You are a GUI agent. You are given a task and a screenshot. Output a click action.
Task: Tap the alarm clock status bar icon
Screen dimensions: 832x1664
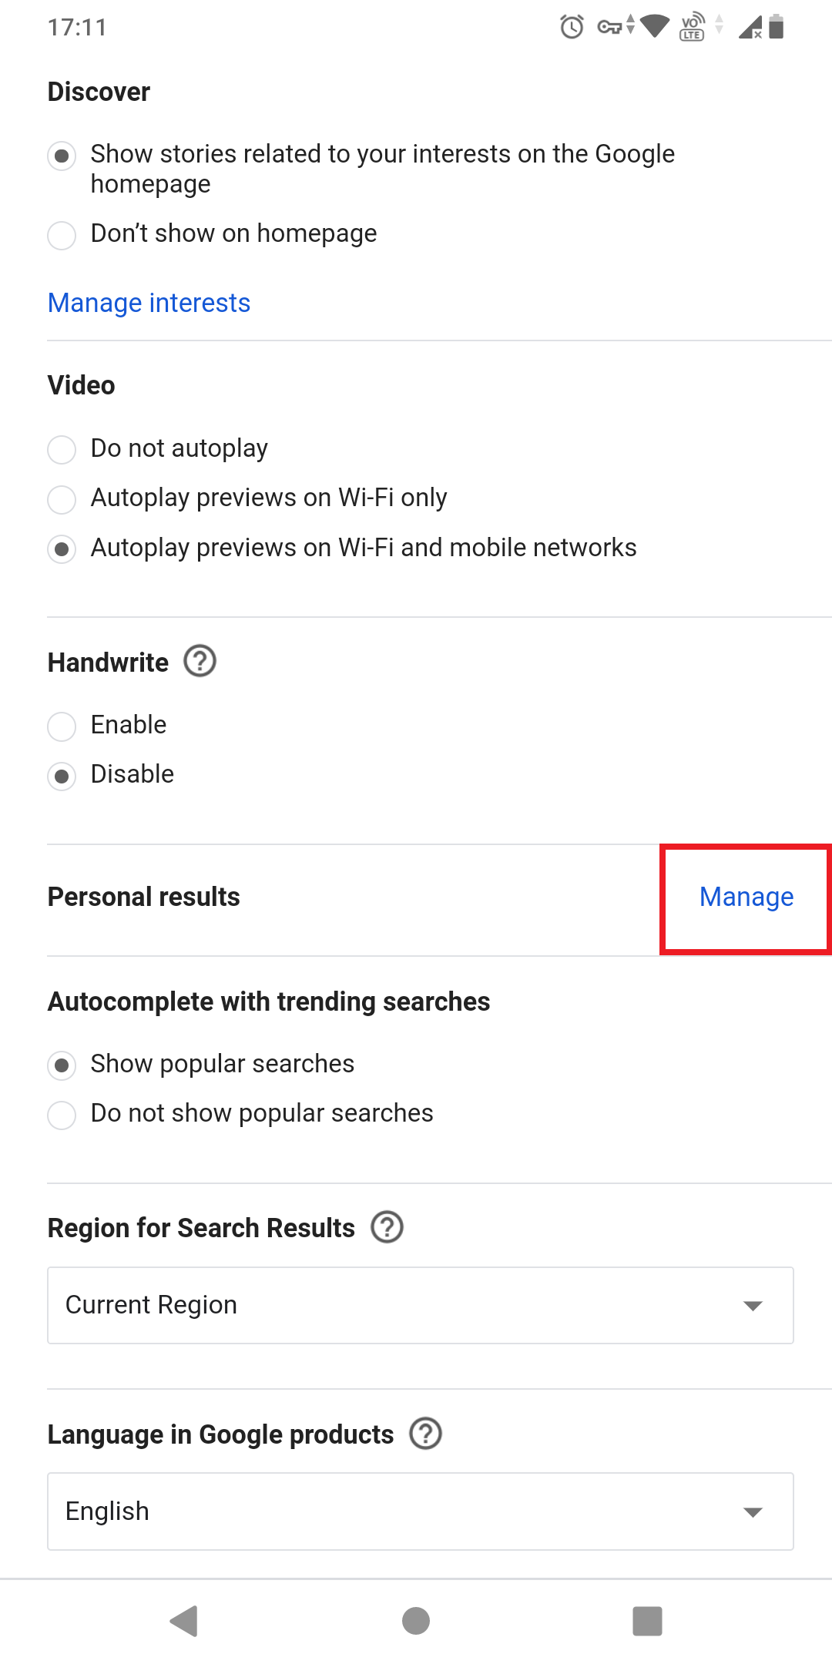pos(572,28)
